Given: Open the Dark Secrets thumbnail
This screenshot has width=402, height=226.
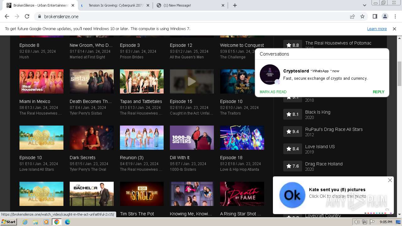Looking at the screenshot, I should click(92, 137).
